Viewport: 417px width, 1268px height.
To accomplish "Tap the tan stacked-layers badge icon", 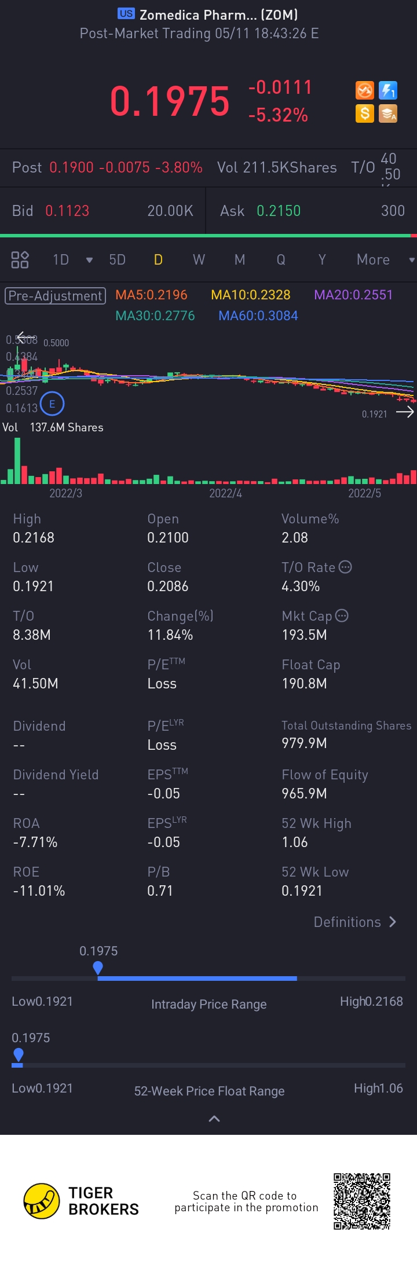I will [388, 113].
